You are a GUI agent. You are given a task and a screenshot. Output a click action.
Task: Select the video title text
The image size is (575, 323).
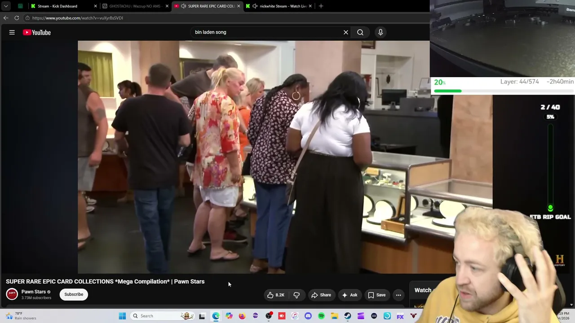pyautogui.click(x=105, y=281)
